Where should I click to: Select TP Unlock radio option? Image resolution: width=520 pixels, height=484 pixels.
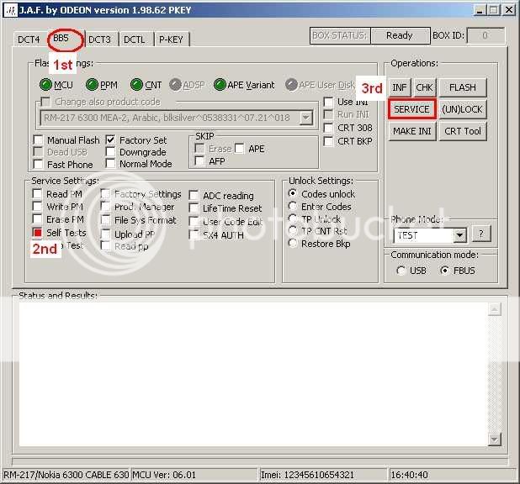click(293, 219)
